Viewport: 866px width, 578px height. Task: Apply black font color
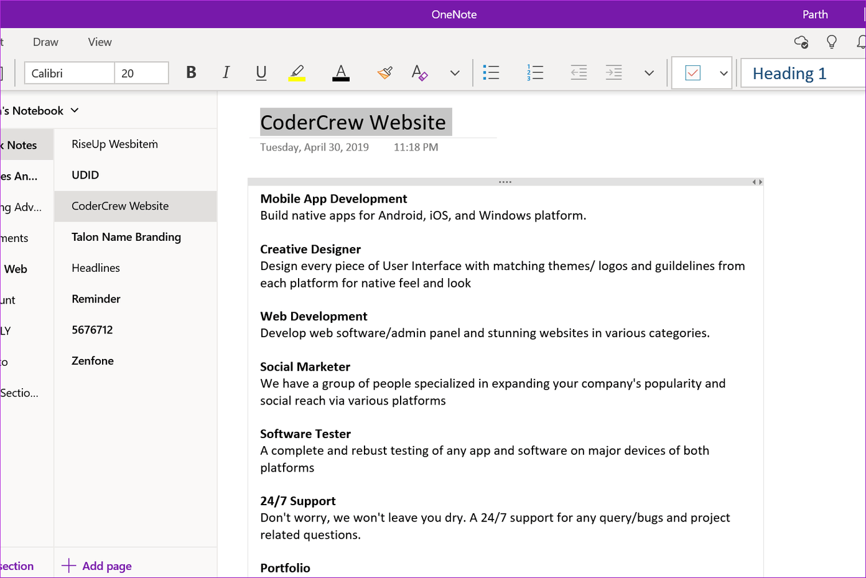coord(341,73)
